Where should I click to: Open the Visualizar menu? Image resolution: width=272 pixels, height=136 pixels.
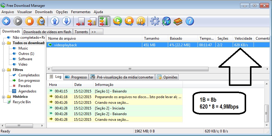point(24,12)
